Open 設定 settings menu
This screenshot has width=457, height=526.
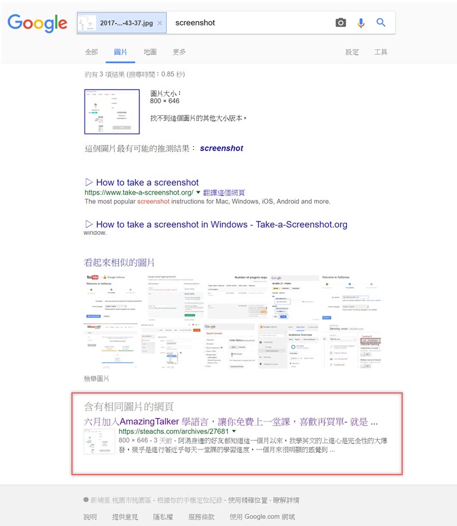point(352,52)
